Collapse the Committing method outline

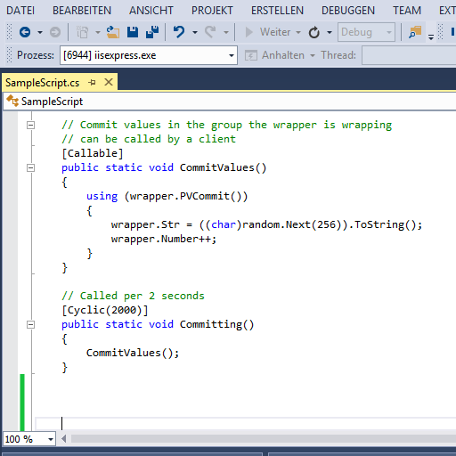(30, 324)
